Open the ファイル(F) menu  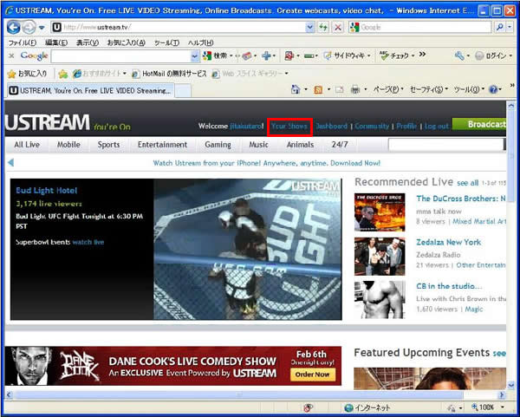pyautogui.click(x=23, y=42)
